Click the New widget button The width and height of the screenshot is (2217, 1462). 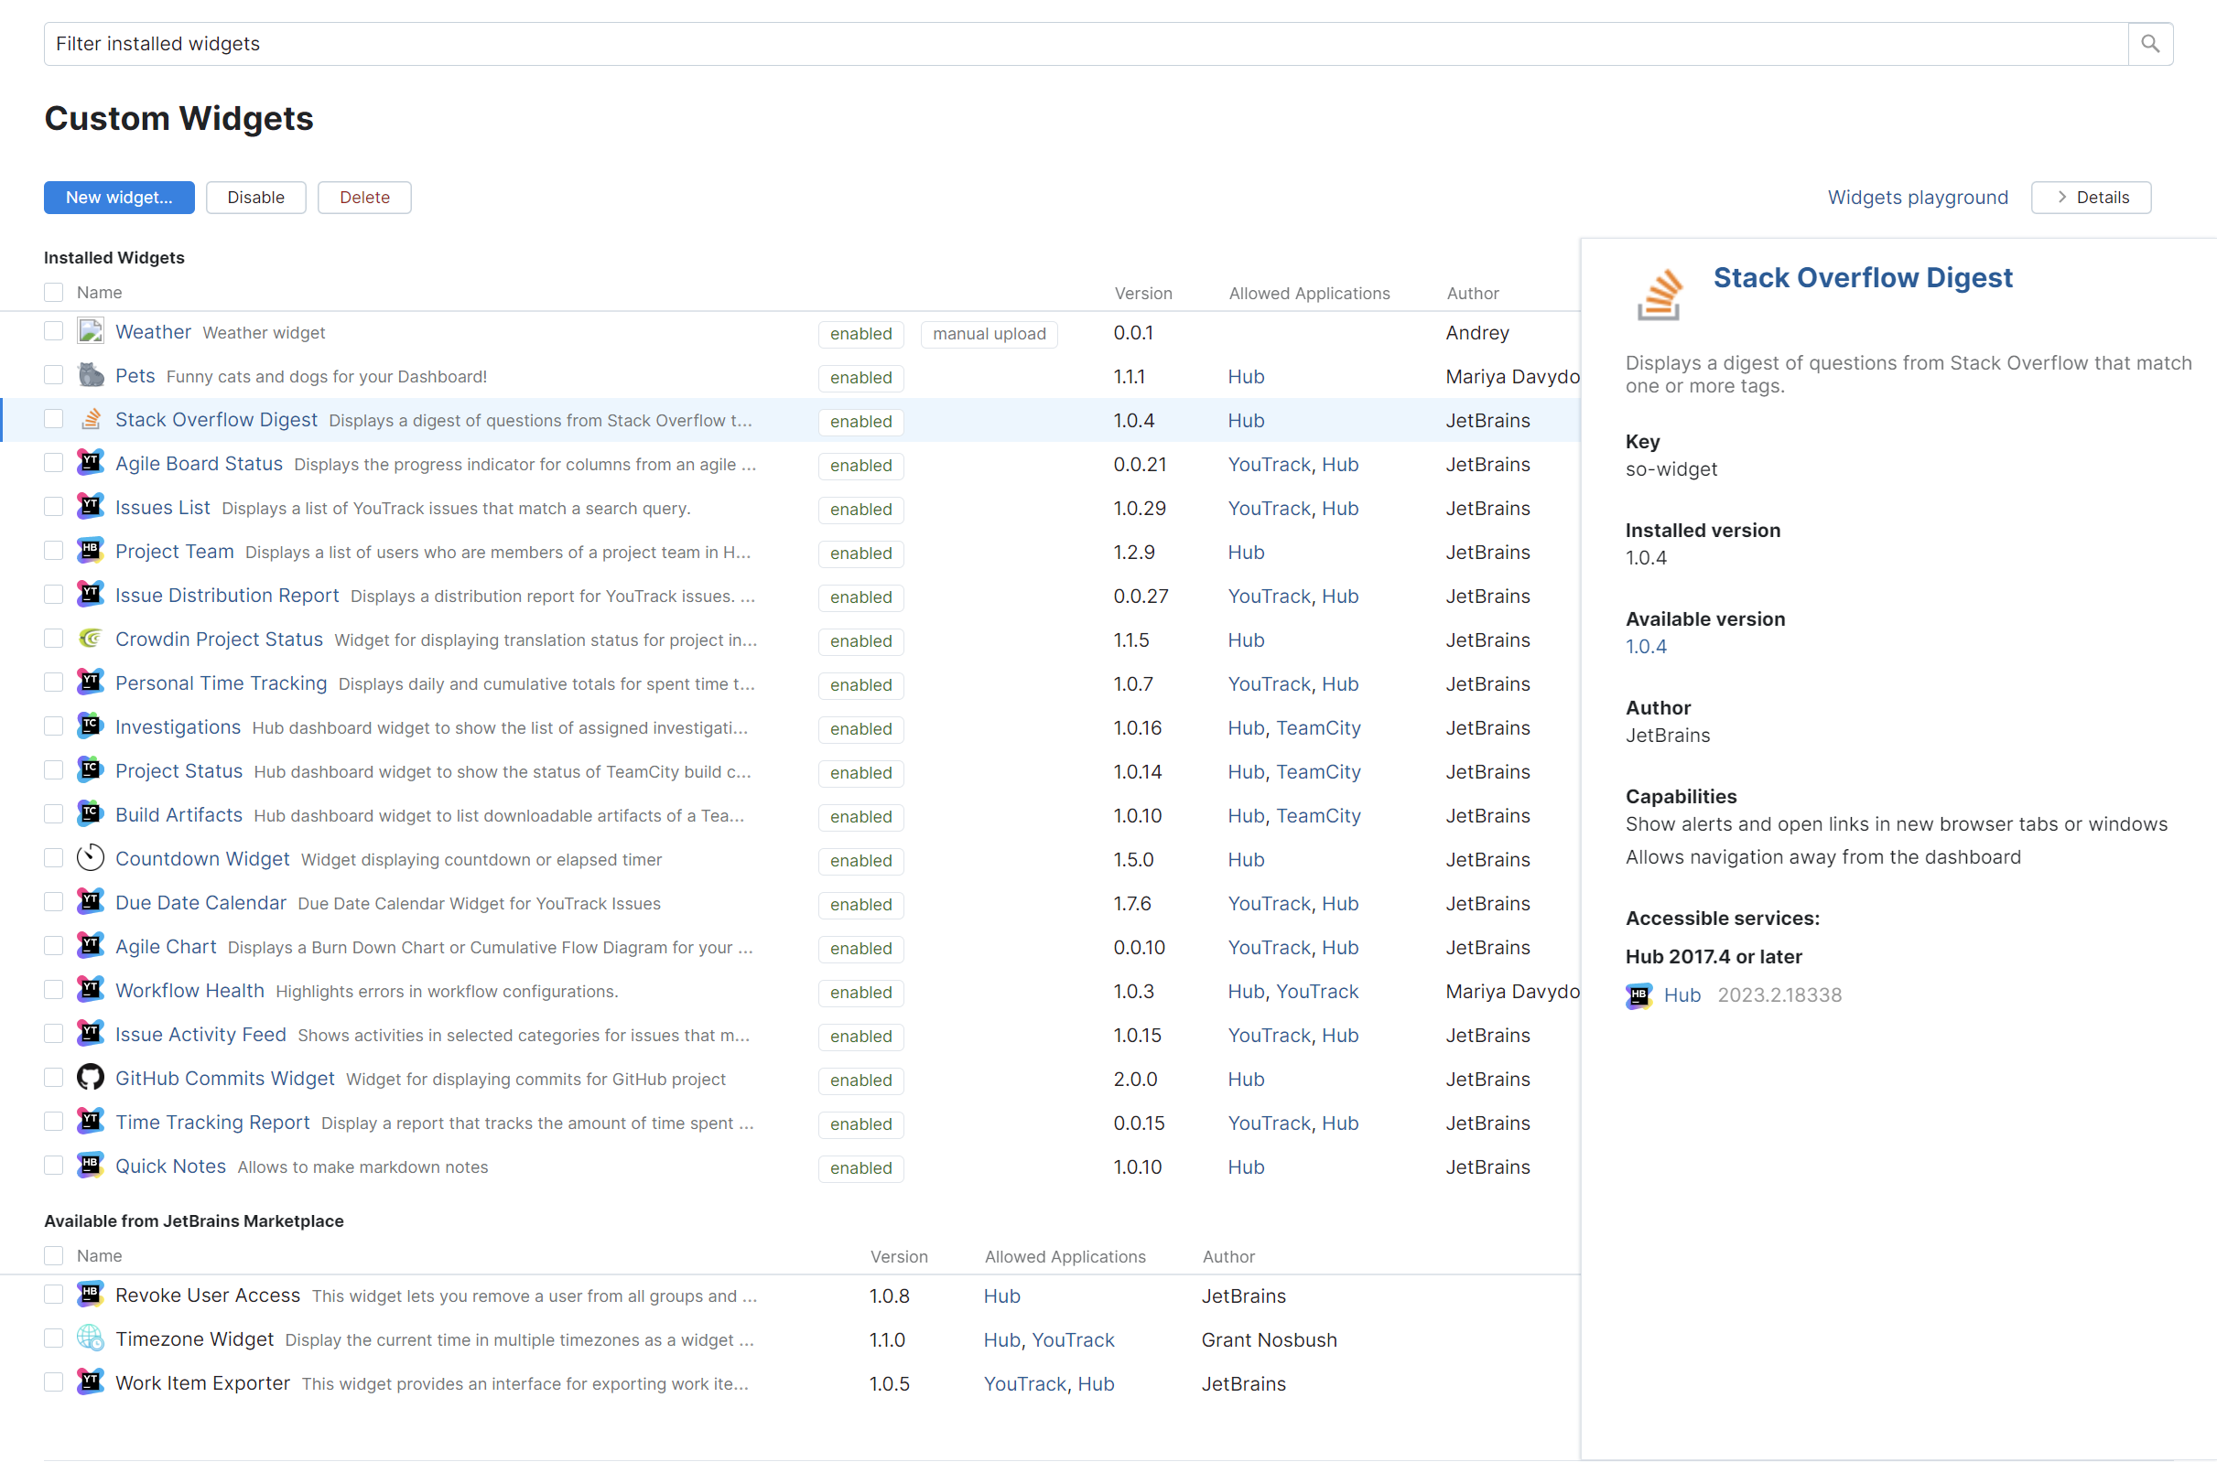click(x=119, y=198)
